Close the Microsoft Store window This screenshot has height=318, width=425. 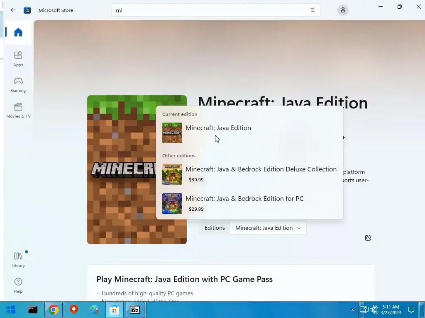pyautogui.click(x=418, y=7)
